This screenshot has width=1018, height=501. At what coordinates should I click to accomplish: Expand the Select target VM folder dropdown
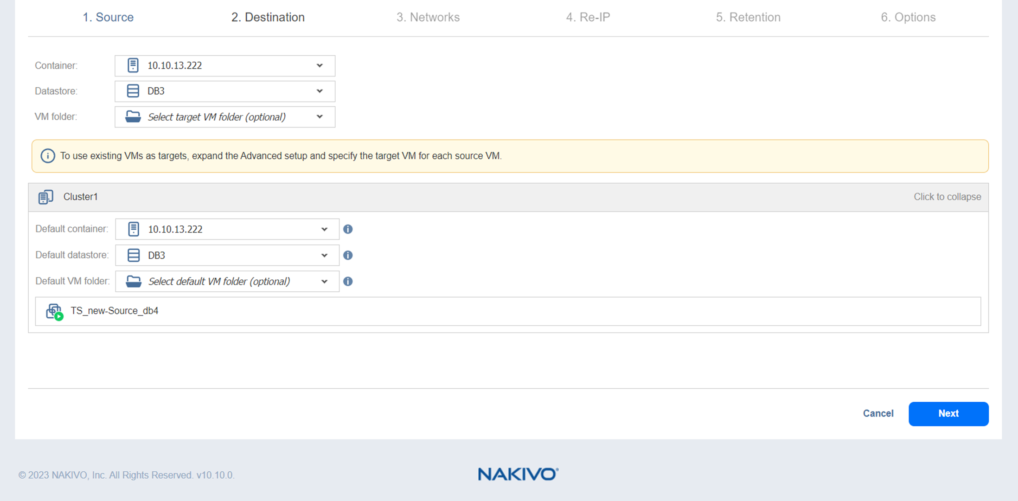point(320,117)
